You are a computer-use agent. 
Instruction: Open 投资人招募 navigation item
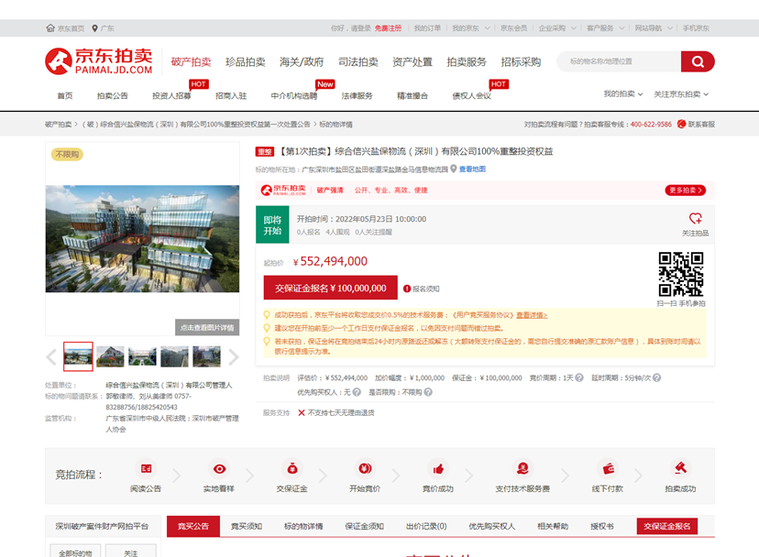[171, 96]
